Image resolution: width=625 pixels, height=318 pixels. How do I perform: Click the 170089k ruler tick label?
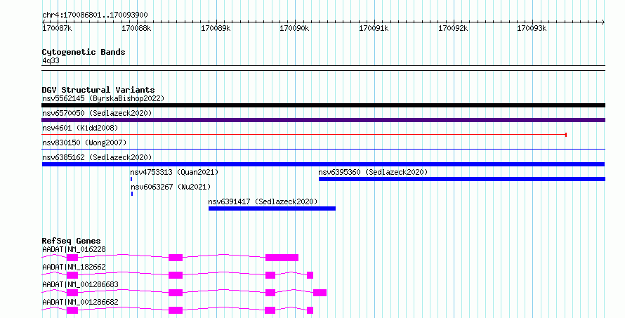[x=216, y=29]
